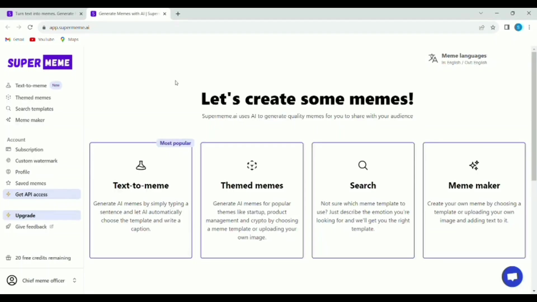Expand the Chief meme officer account switcher
The height and width of the screenshot is (302, 537).
pyautogui.click(x=74, y=280)
